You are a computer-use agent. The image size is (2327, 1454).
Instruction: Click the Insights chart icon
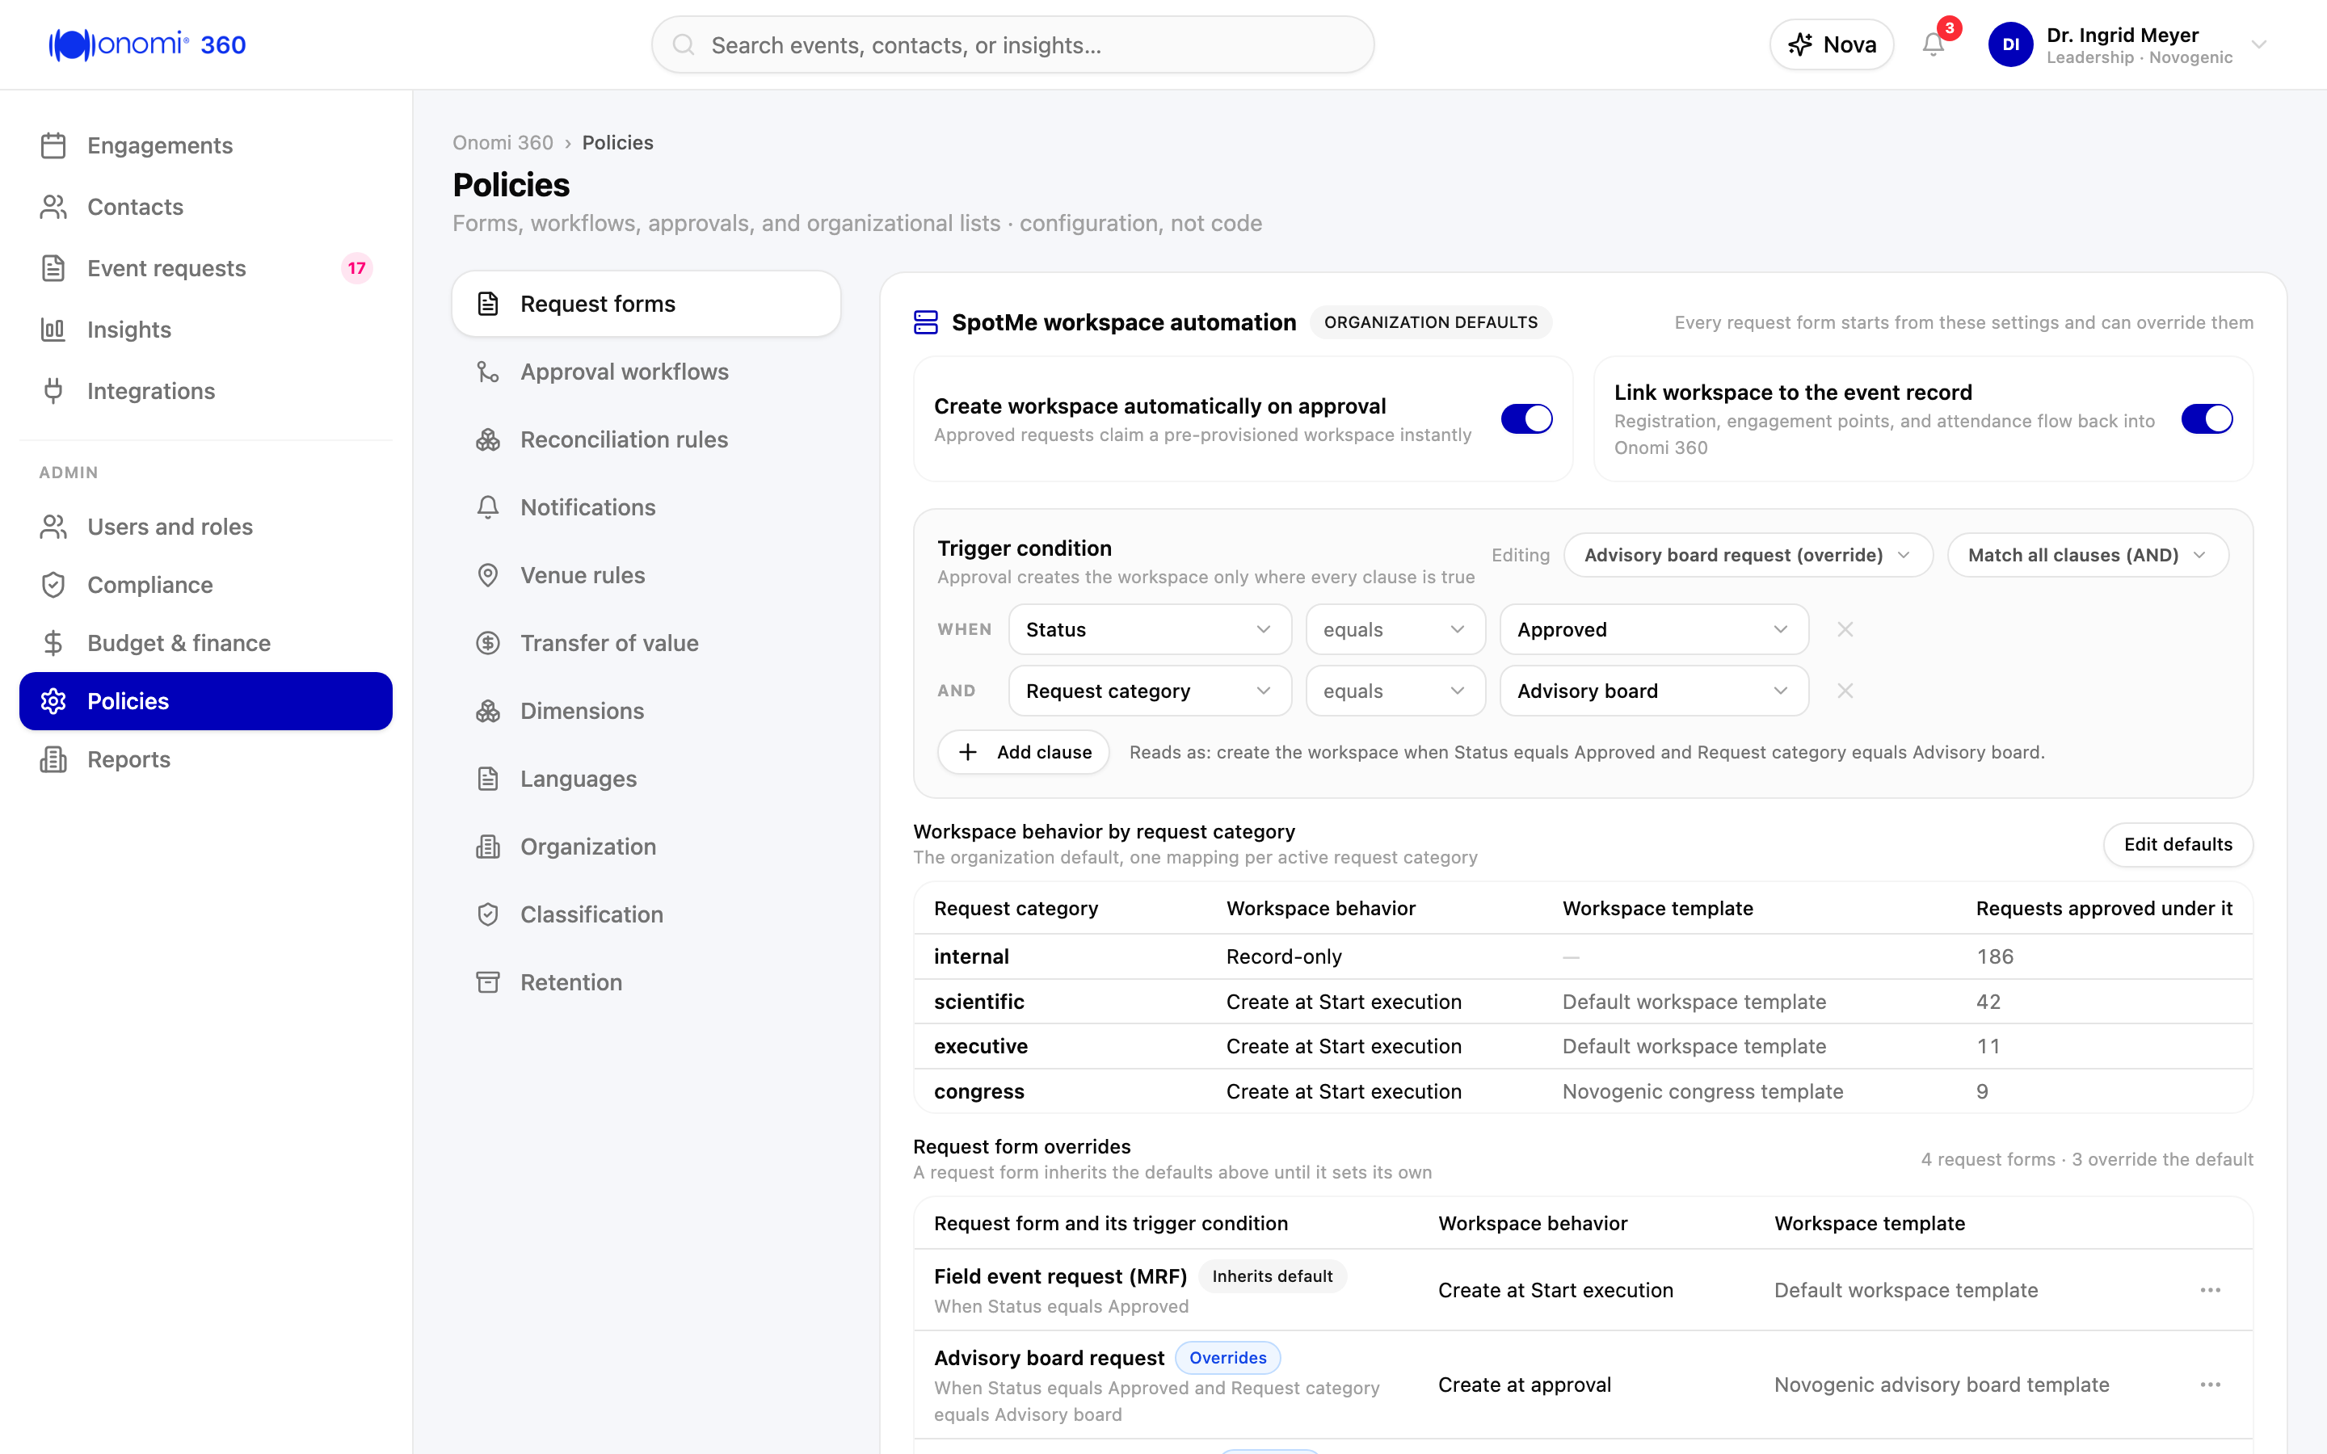[x=53, y=330]
